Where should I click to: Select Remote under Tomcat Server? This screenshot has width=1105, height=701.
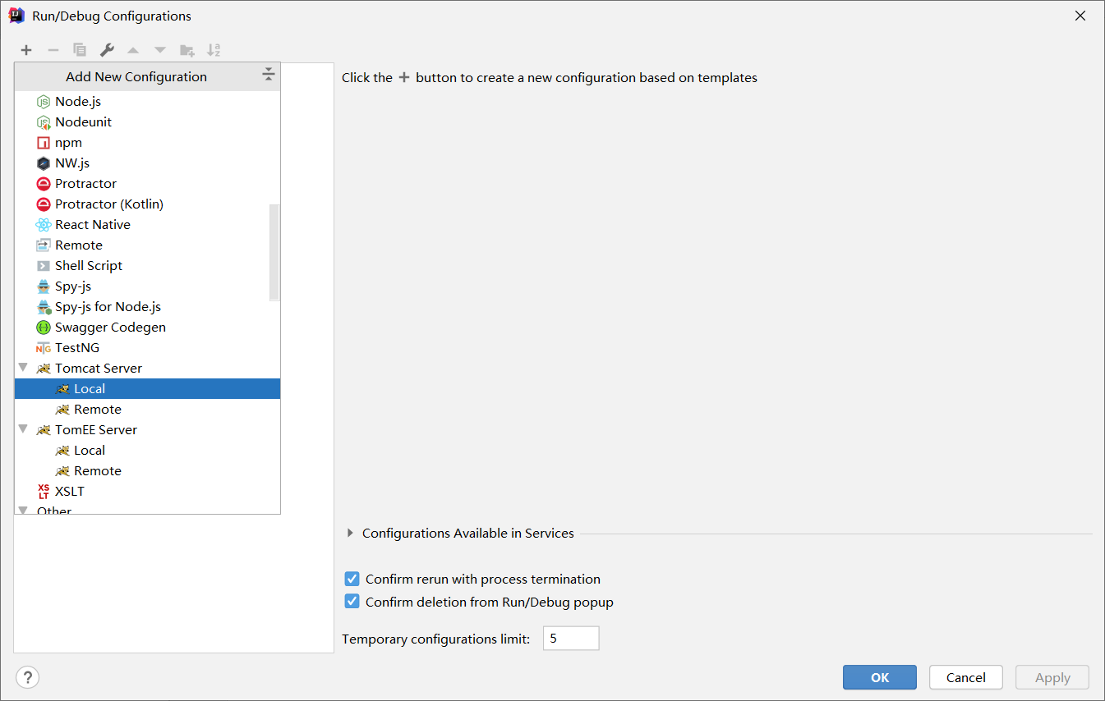pos(147,409)
